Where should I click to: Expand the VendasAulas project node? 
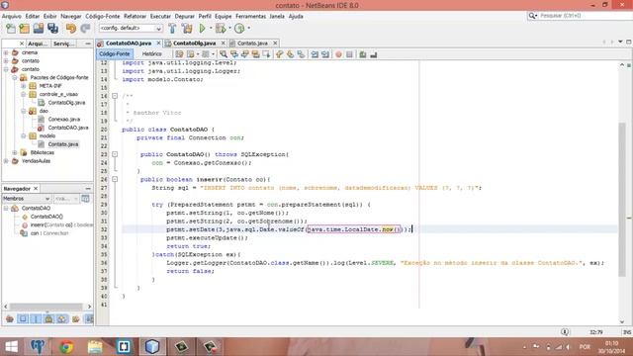point(6,161)
